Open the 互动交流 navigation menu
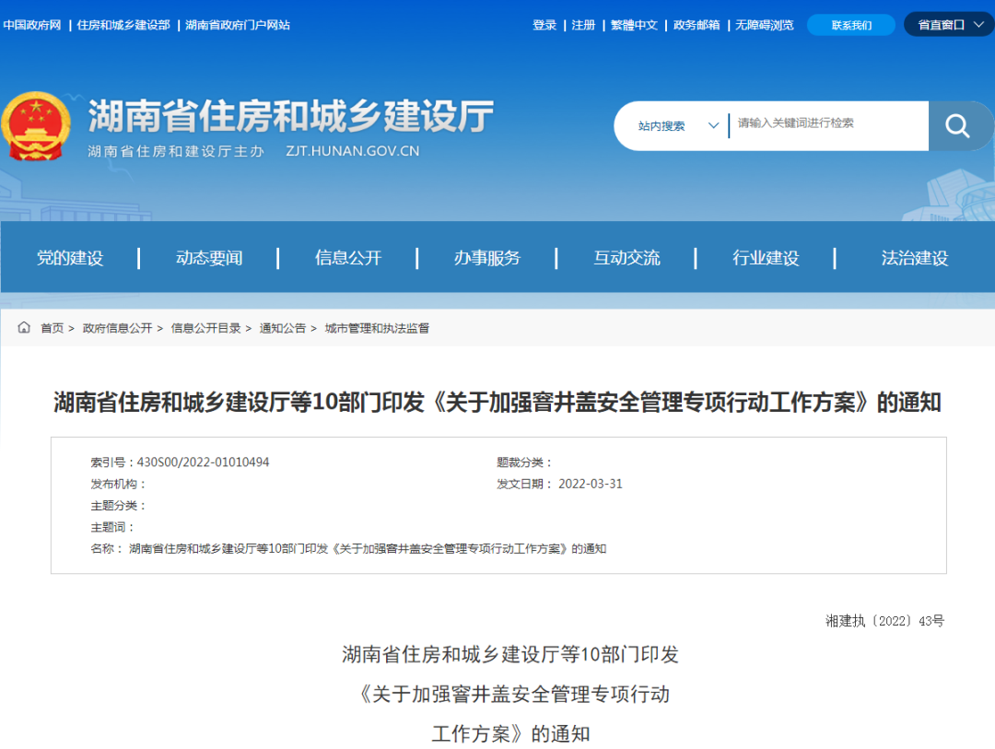995x749 pixels. pyautogui.click(x=627, y=258)
